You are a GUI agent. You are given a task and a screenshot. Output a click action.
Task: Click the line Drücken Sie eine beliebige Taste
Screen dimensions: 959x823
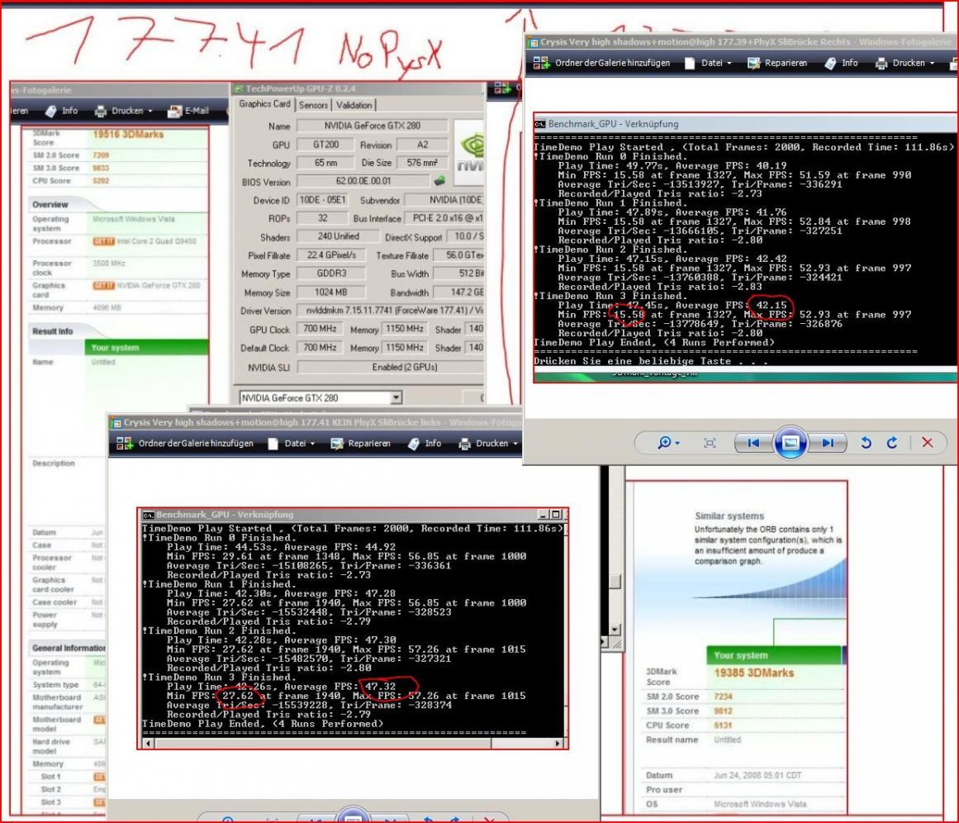[x=650, y=361]
